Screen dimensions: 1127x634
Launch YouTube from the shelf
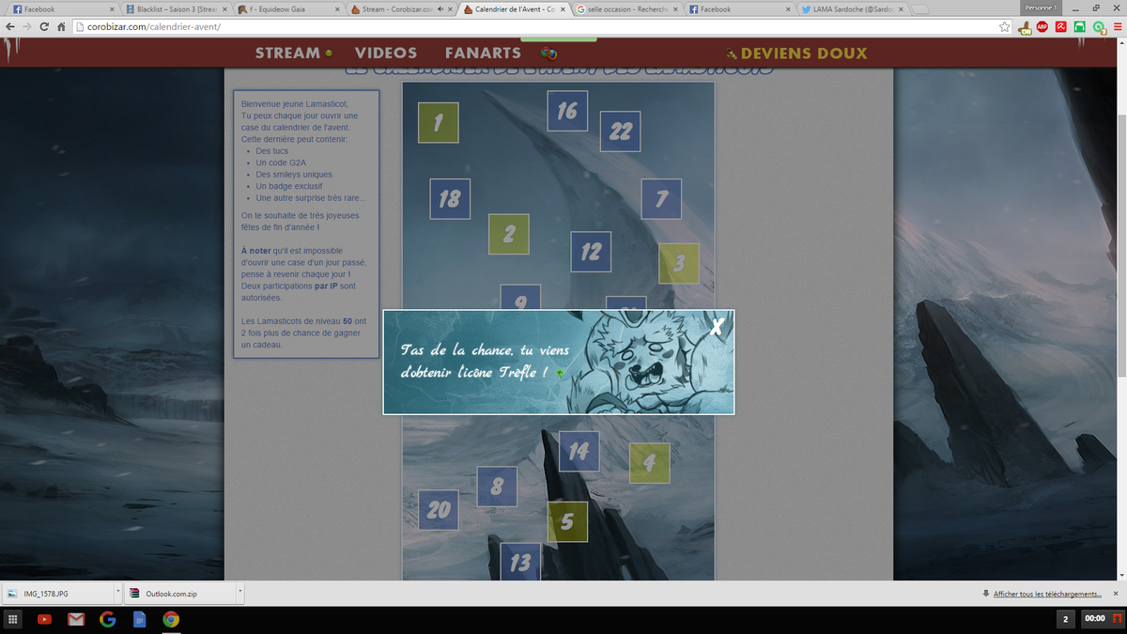44,619
